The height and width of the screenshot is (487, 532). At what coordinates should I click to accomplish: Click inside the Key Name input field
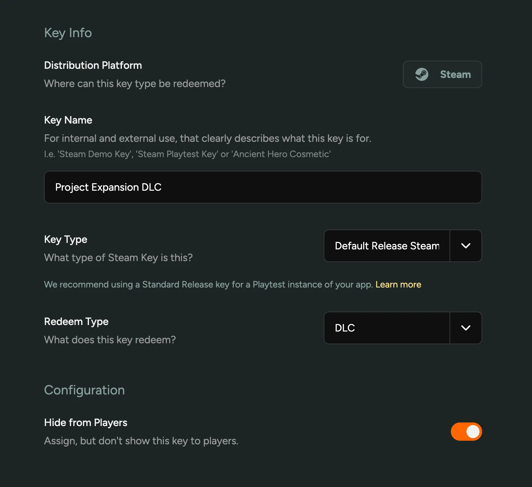point(263,187)
